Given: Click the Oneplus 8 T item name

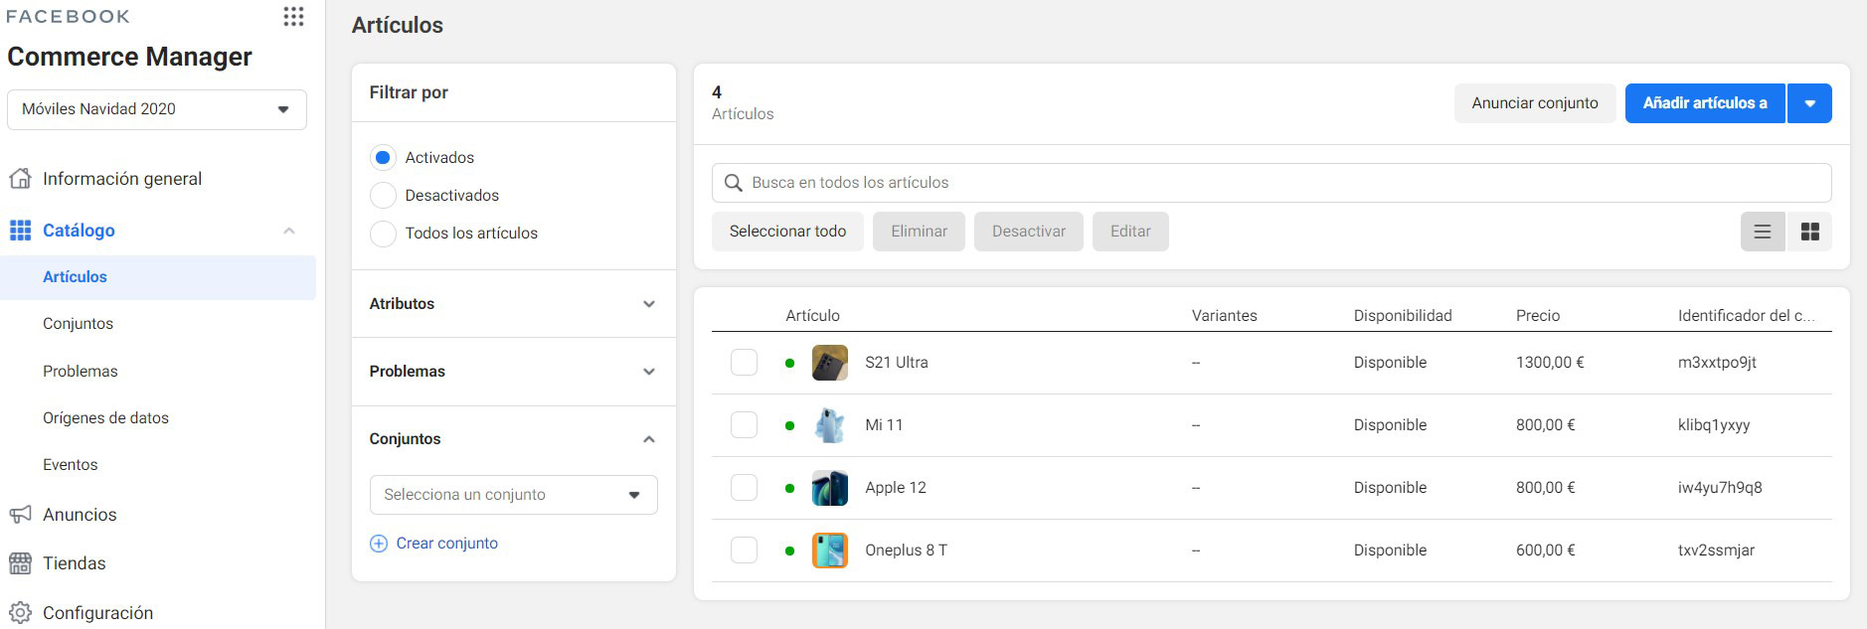Looking at the screenshot, I should (907, 550).
